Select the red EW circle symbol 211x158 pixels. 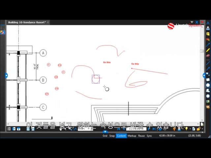[60, 65]
